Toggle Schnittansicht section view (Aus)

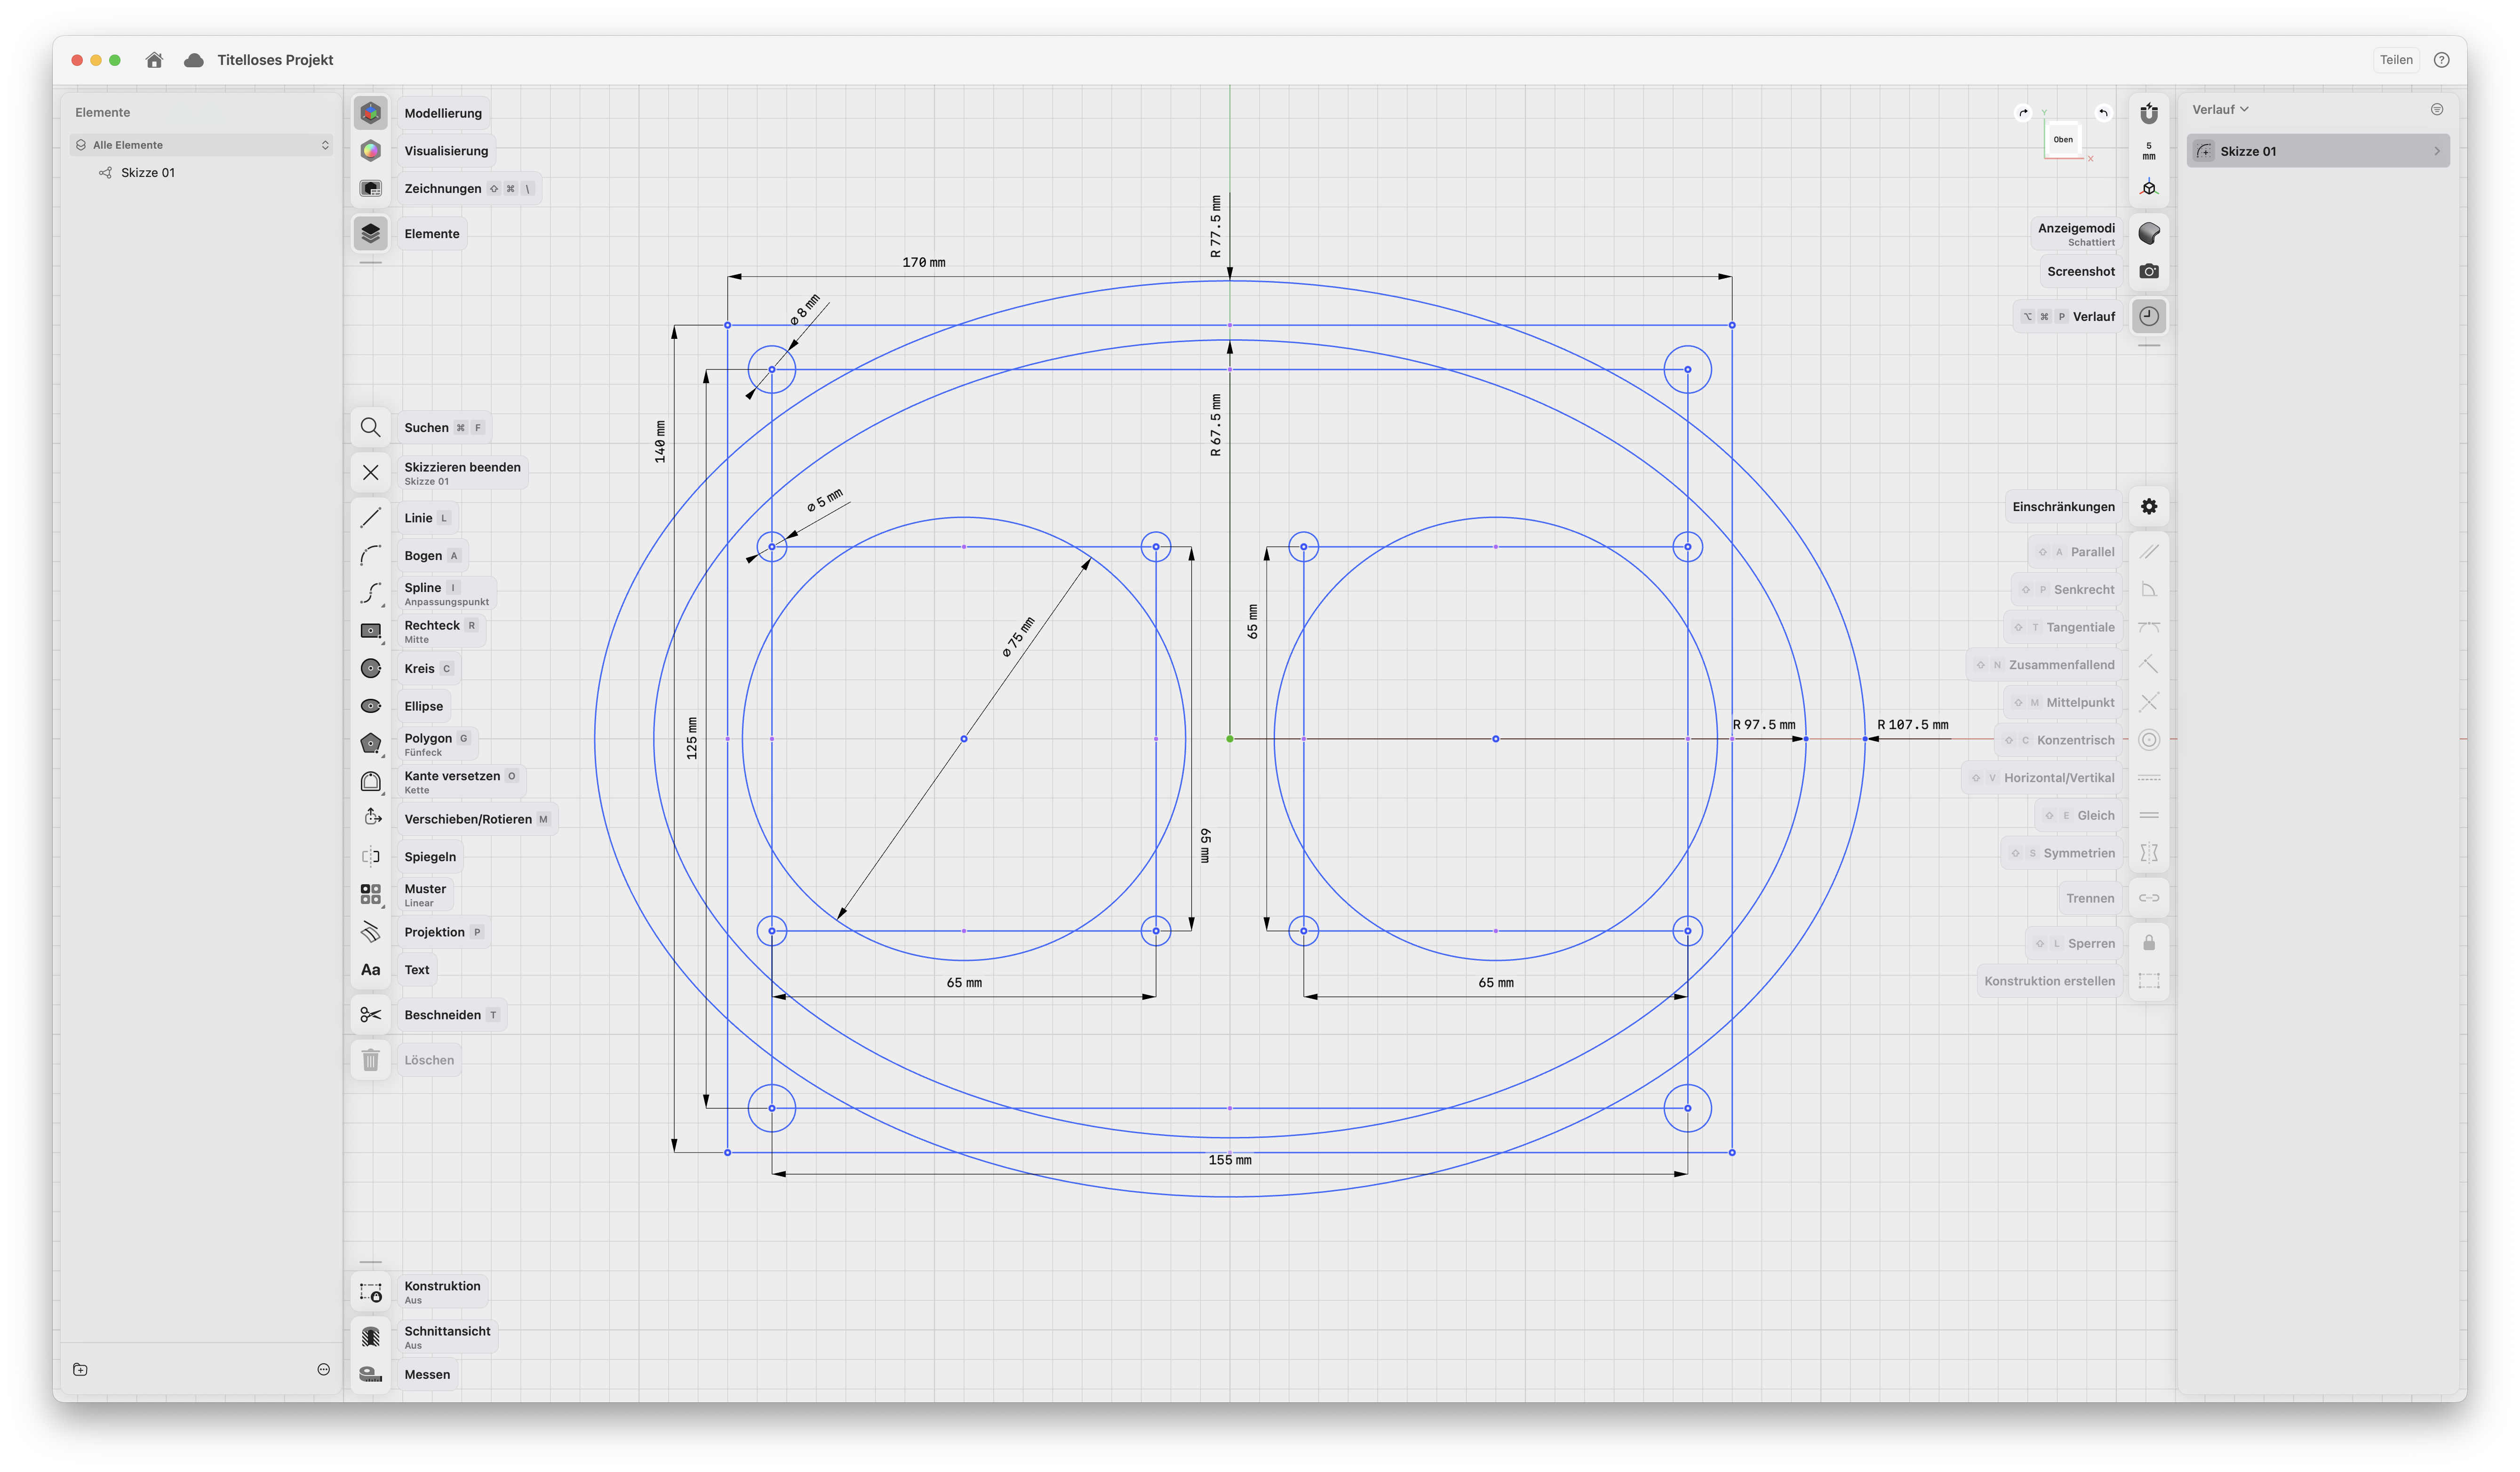[370, 1337]
